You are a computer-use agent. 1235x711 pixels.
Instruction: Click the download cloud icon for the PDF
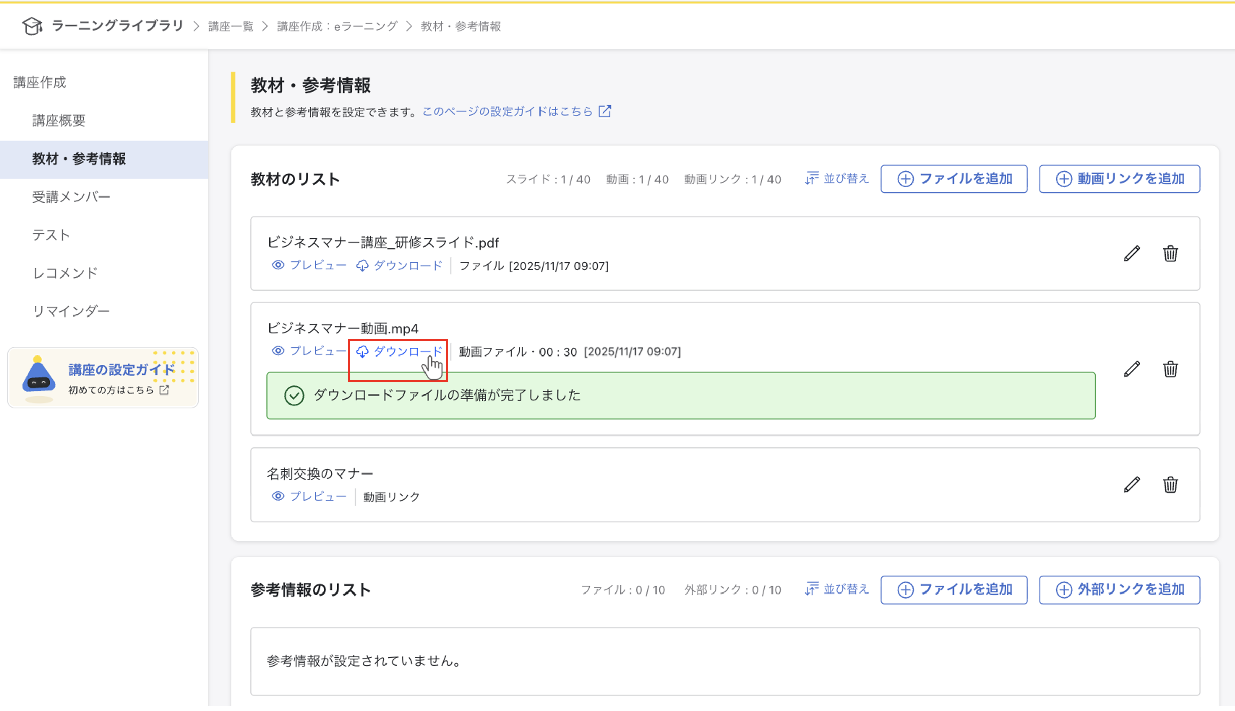click(x=362, y=265)
